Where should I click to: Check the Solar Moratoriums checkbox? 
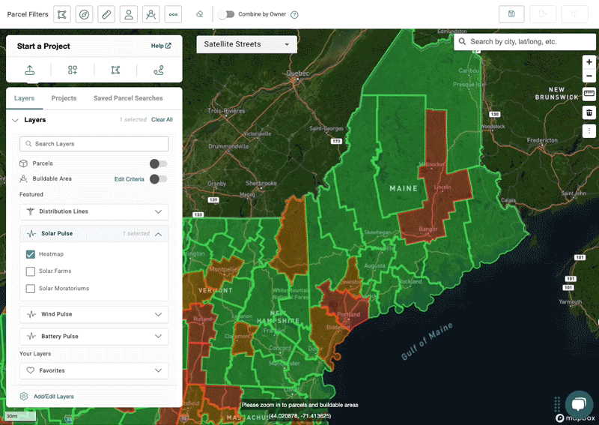pyautogui.click(x=31, y=289)
